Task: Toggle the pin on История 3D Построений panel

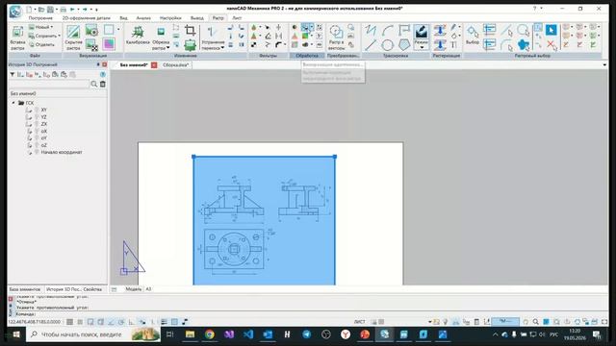Action: (x=98, y=64)
